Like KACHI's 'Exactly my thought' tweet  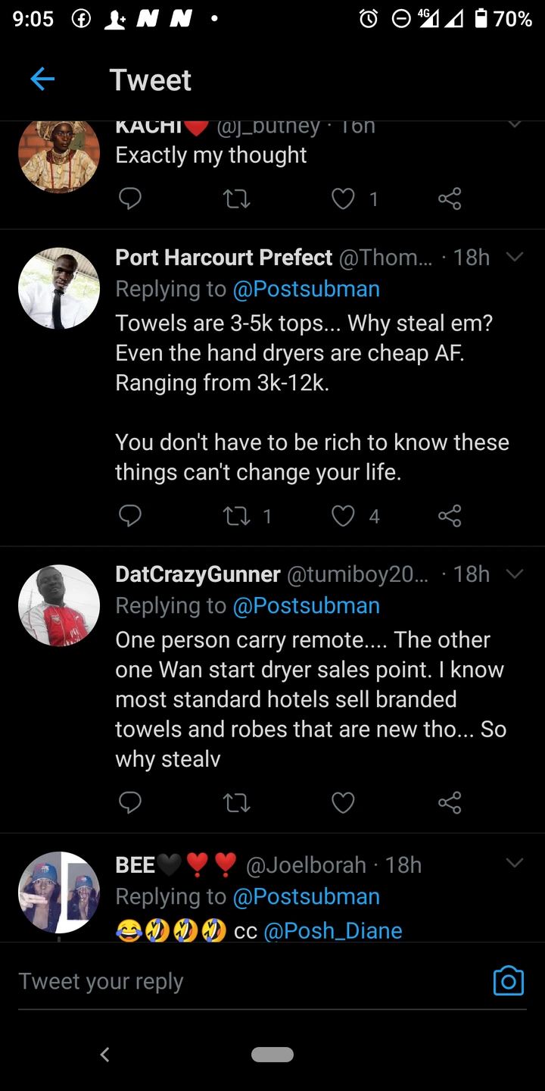pyautogui.click(x=343, y=199)
